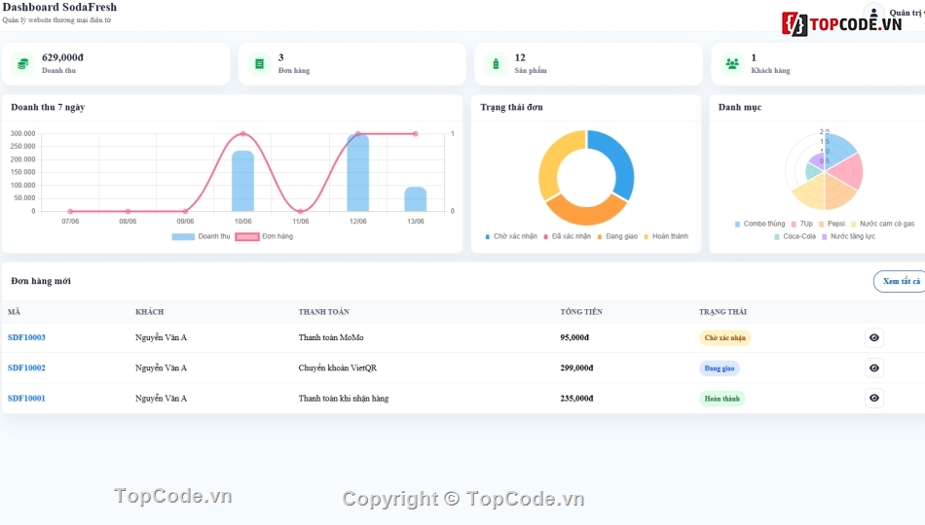Click the Hoàn thành status badge
925x525 pixels.
pyautogui.click(x=722, y=399)
